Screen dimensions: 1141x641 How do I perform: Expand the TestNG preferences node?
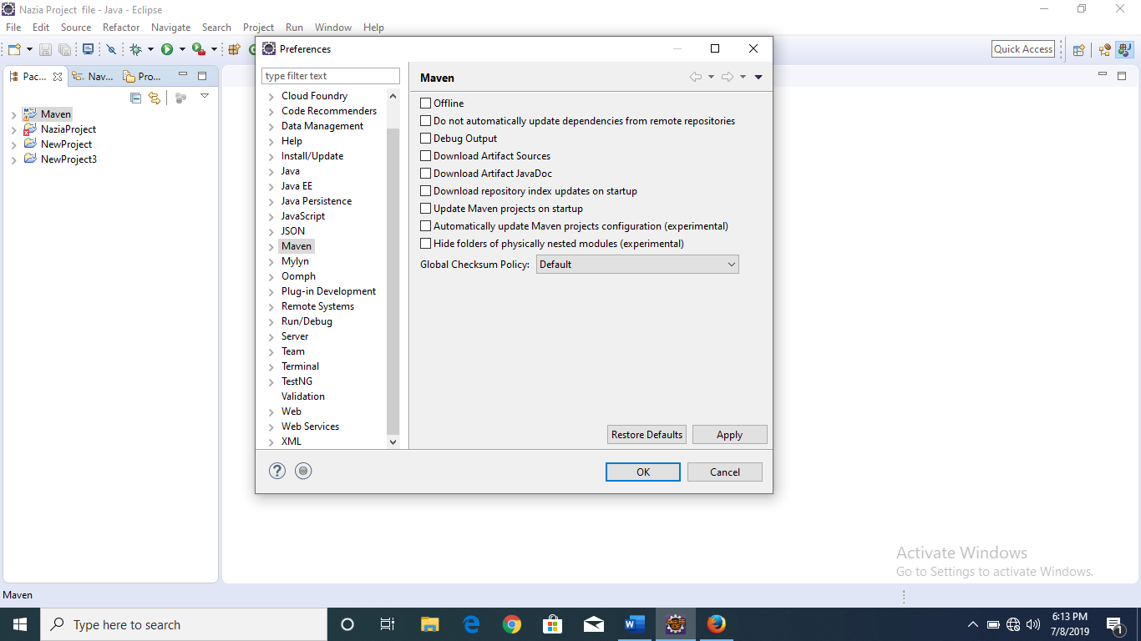click(271, 382)
